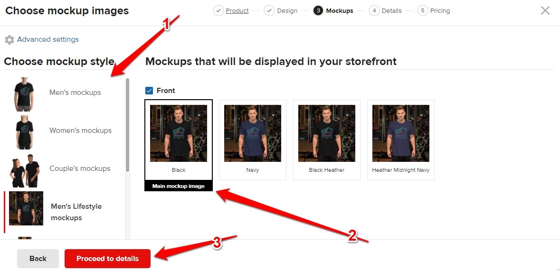Image resolution: width=560 pixels, height=271 pixels.
Task: Choose Couple's mockups style
Action: (x=64, y=169)
